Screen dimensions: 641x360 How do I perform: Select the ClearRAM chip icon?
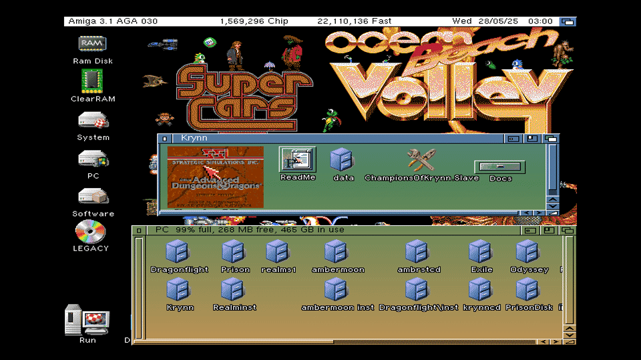(x=92, y=81)
